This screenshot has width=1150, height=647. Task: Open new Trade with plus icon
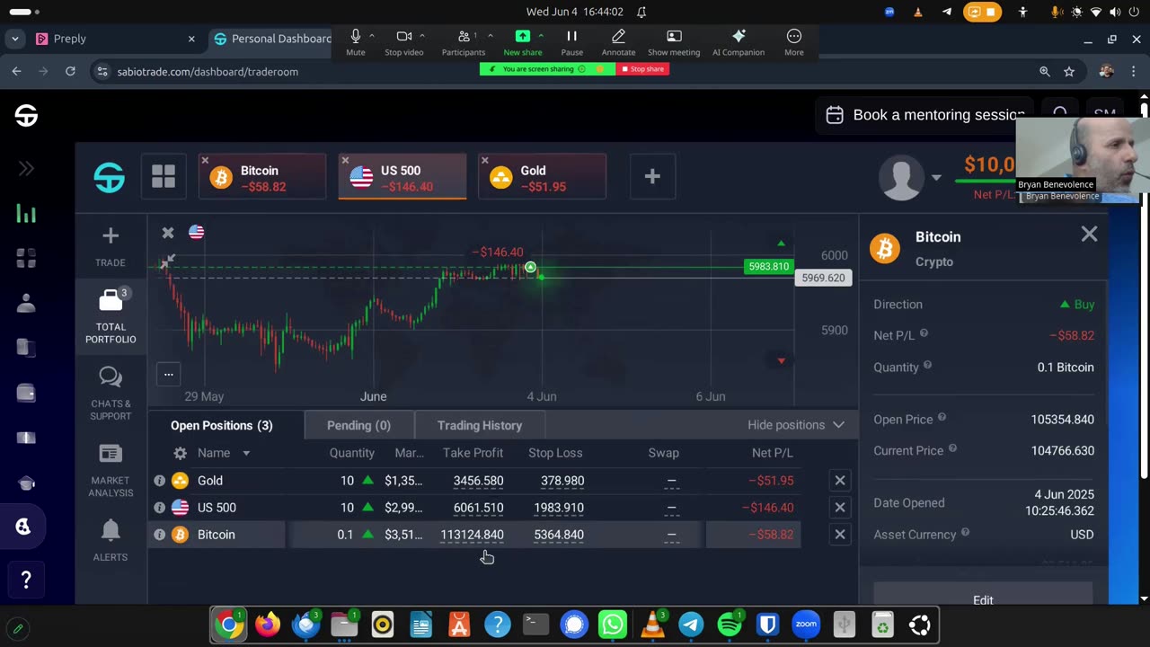(111, 244)
